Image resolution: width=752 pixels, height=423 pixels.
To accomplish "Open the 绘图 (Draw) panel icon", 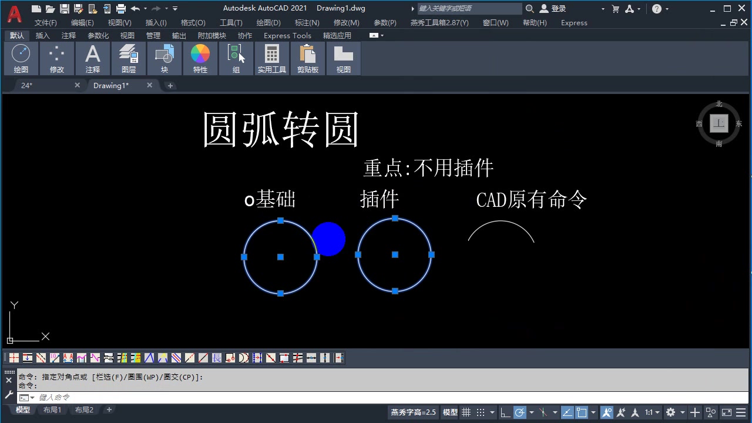I will tap(21, 56).
